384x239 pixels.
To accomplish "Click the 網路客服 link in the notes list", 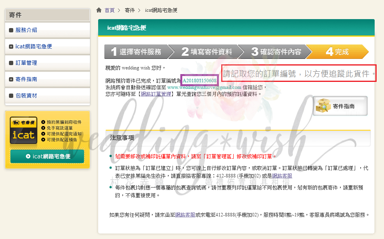I will click(x=282, y=176).
